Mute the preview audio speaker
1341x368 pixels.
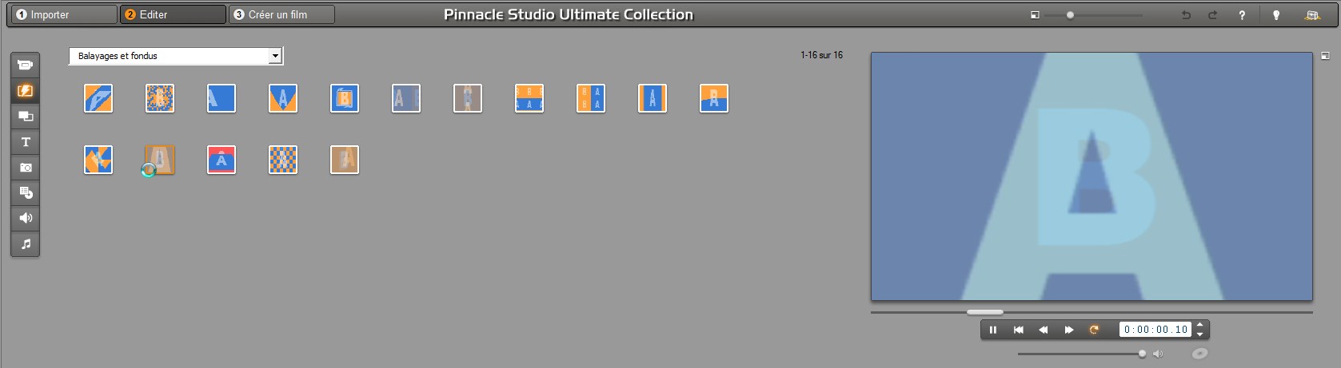point(1158,354)
